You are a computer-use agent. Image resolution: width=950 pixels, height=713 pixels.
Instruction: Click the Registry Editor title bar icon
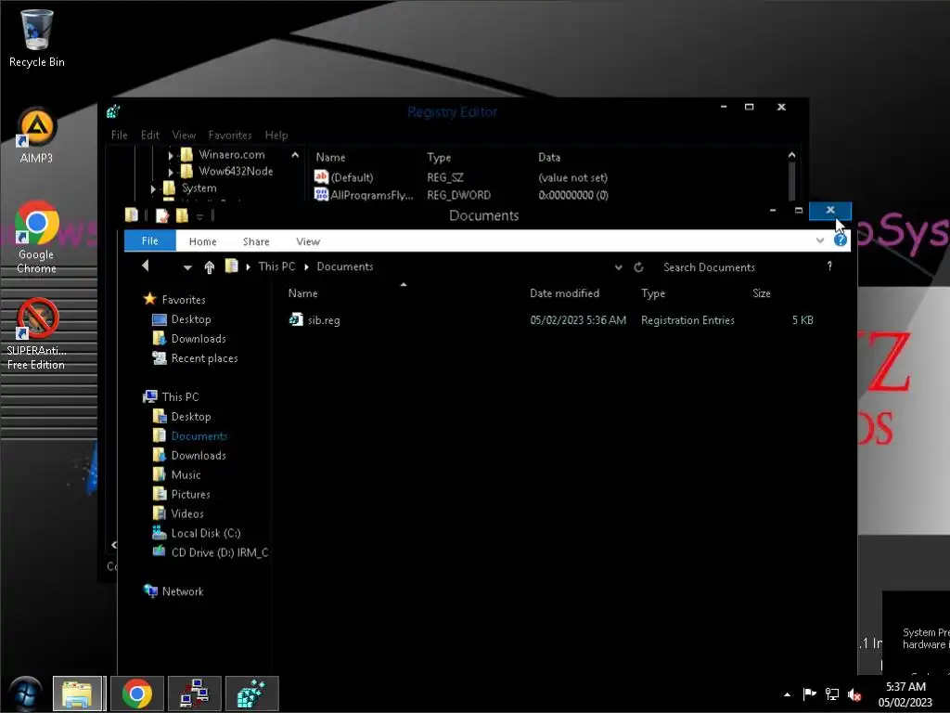(x=113, y=111)
